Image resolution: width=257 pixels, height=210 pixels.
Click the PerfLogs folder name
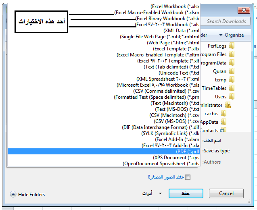coord(217,46)
